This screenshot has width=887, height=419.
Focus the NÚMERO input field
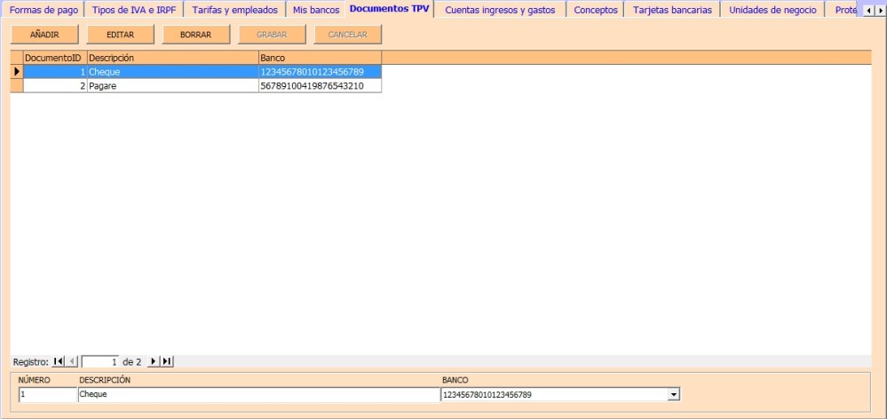pyautogui.click(x=47, y=394)
